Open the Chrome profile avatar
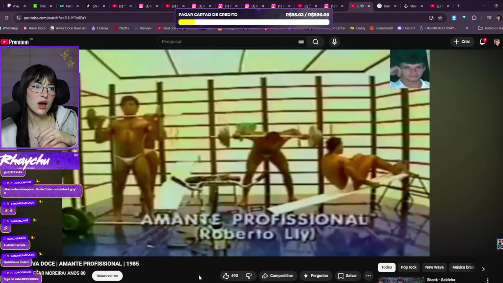503x283 pixels. coord(499,18)
